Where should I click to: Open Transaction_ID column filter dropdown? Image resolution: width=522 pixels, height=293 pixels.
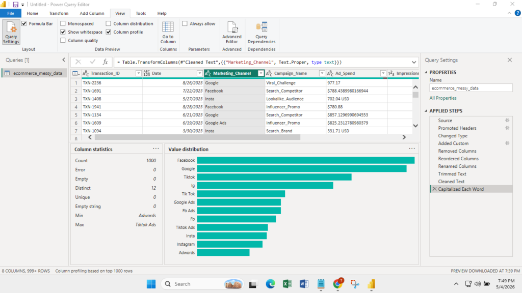[x=139, y=73]
